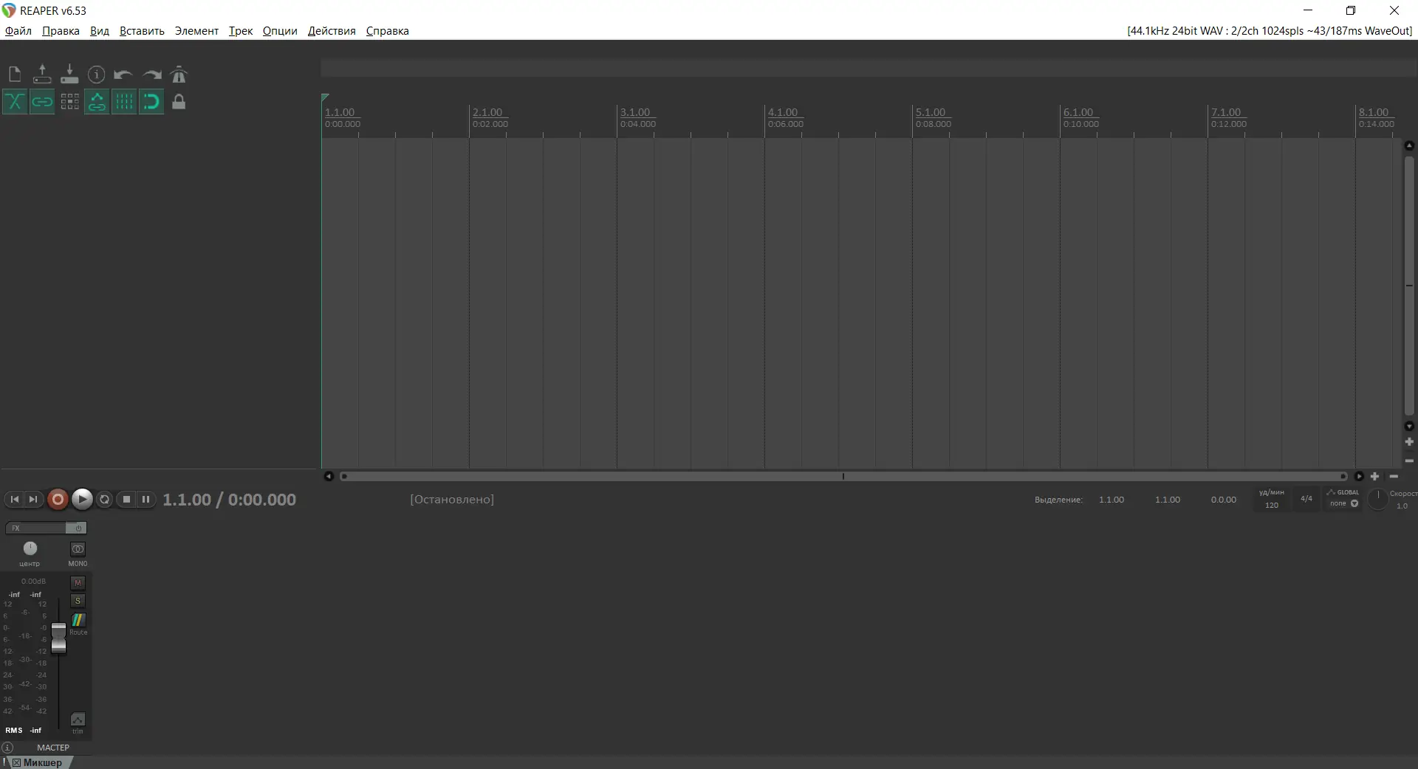Viewport: 1418px width, 769px height.
Task: Toggle move envelope points with items
Action: pos(97,102)
